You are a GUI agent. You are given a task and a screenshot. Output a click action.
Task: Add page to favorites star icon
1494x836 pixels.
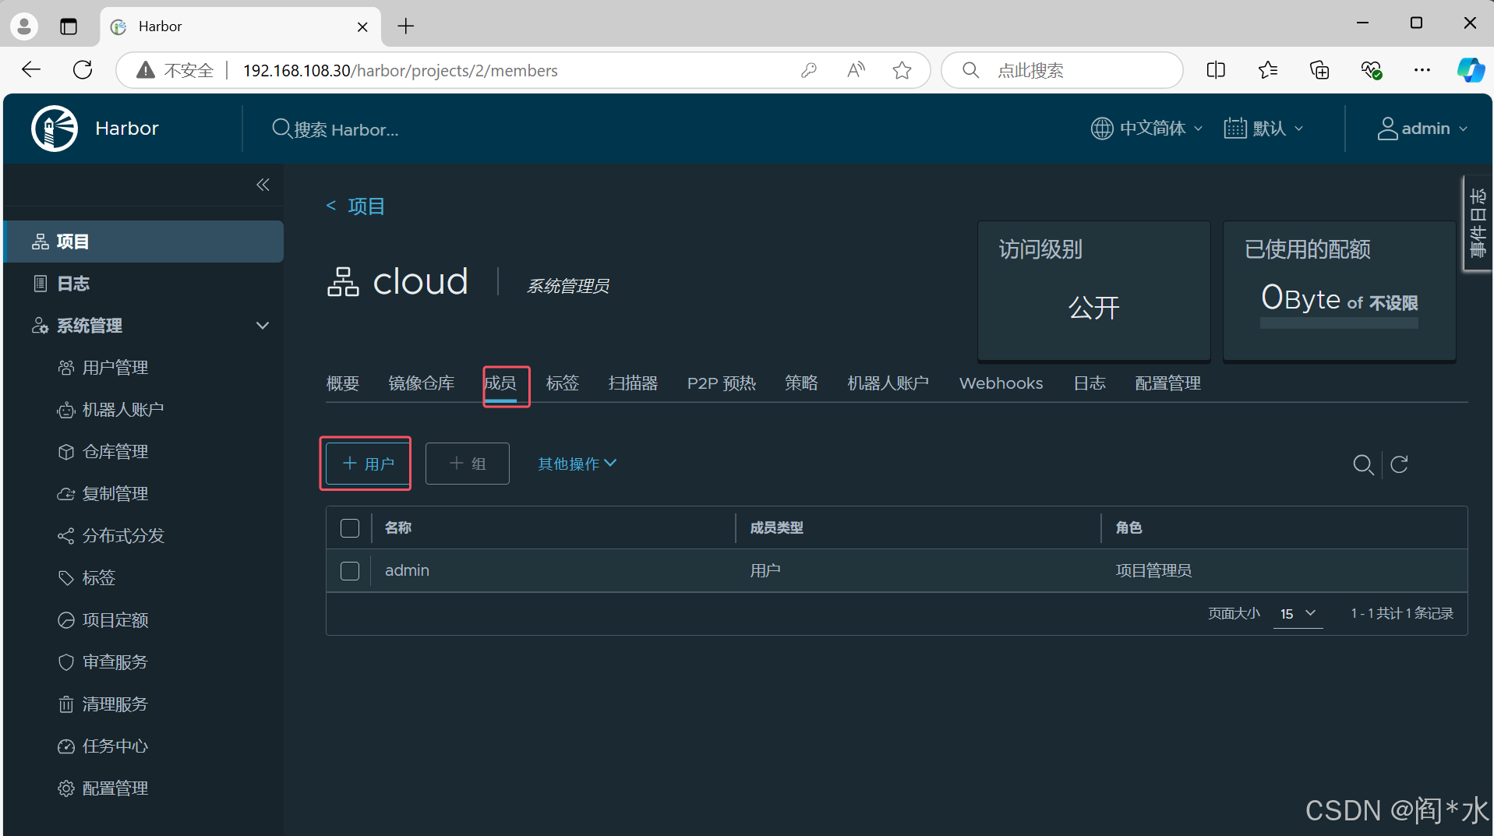[902, 70]
